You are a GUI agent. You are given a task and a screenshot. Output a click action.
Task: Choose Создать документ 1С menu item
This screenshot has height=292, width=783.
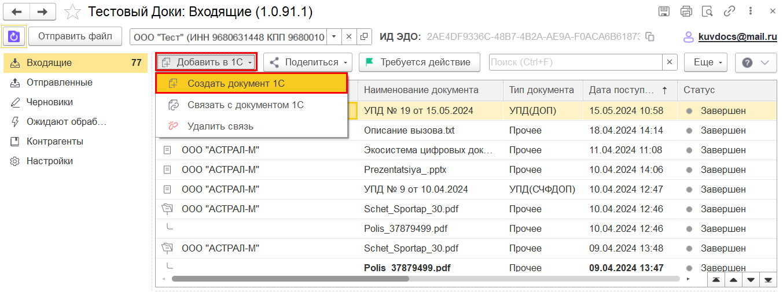click(x=252, y=83)
